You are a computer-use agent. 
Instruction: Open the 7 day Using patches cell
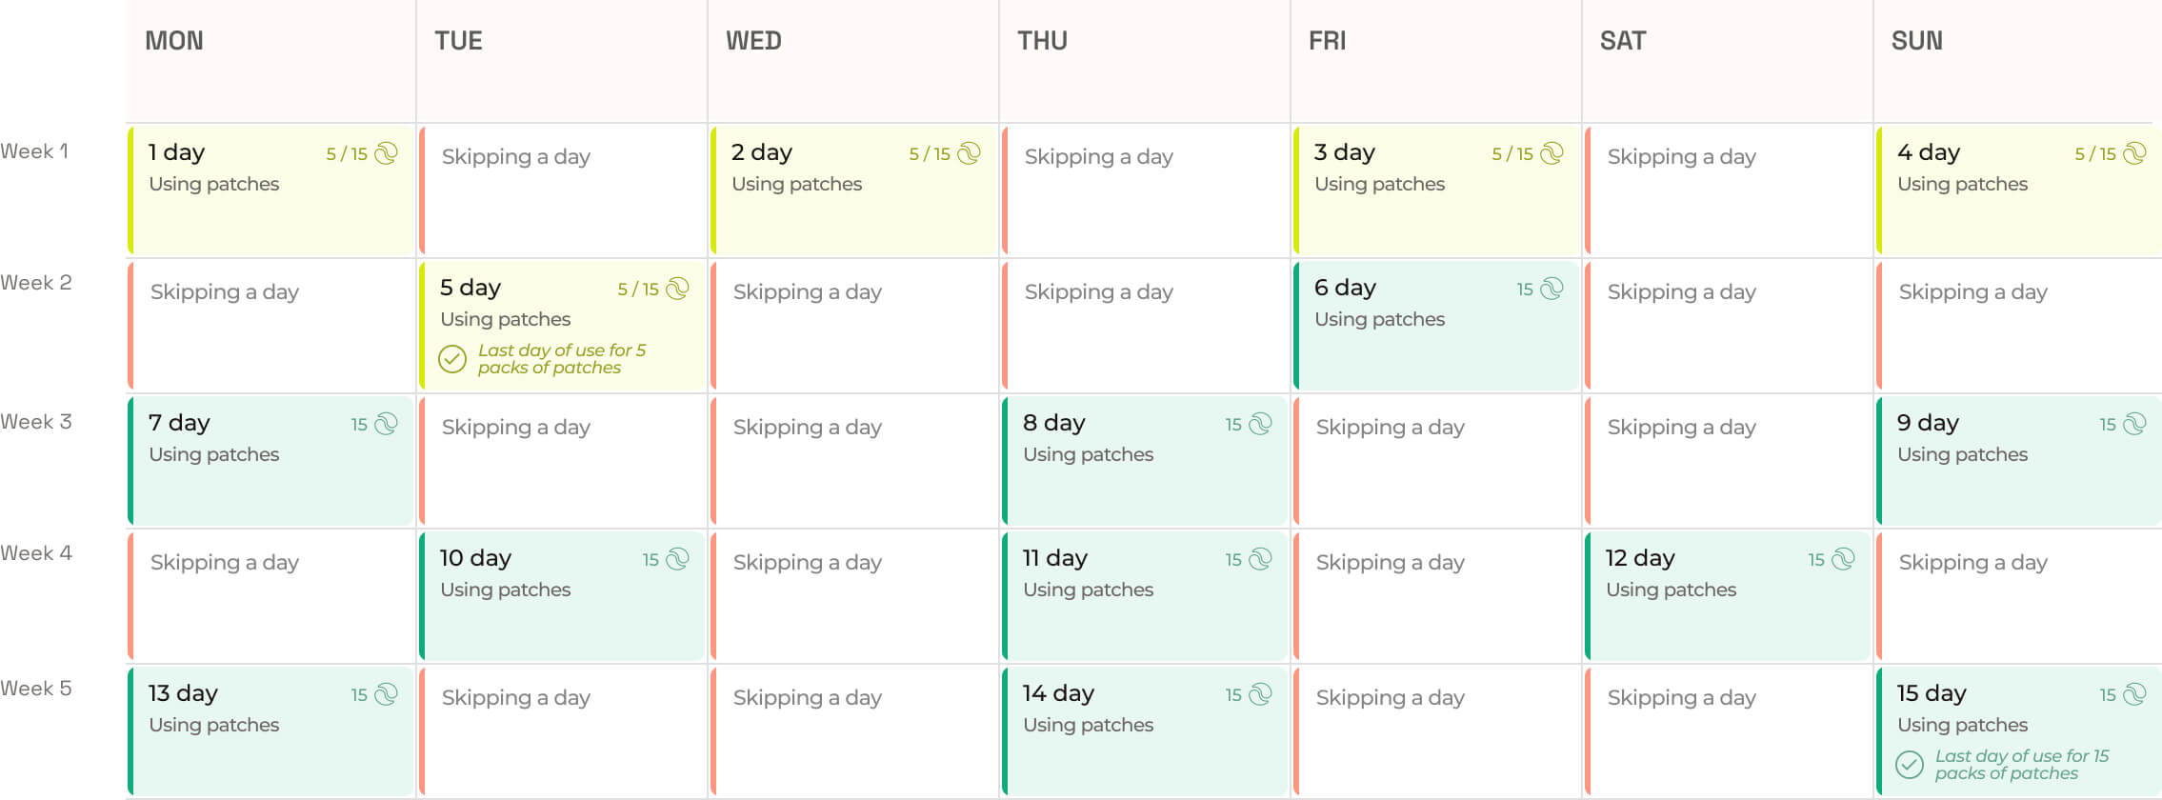[x=270, y=461]
